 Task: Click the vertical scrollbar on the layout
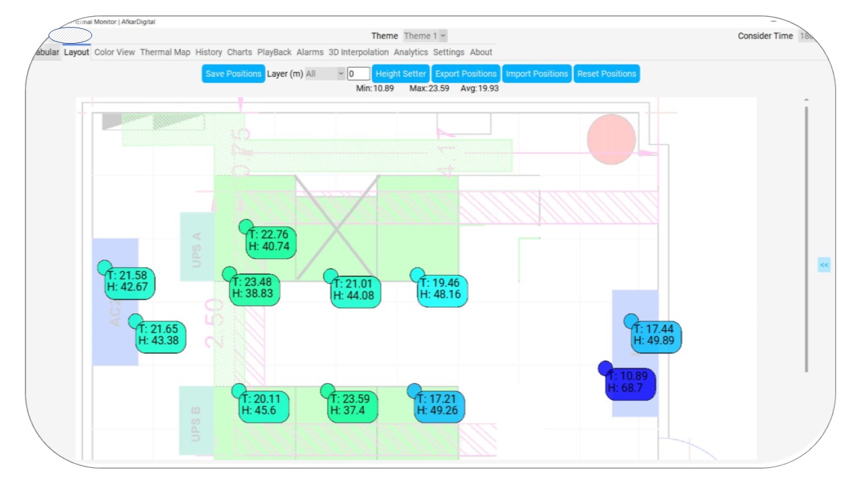(x=806, y=235)
